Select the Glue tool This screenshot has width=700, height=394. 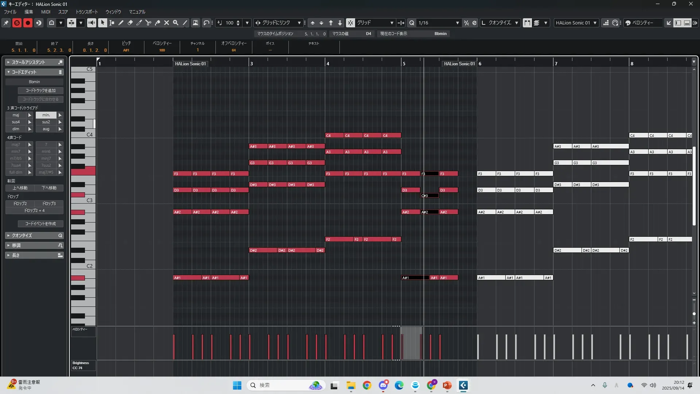[x=157, y=23]
